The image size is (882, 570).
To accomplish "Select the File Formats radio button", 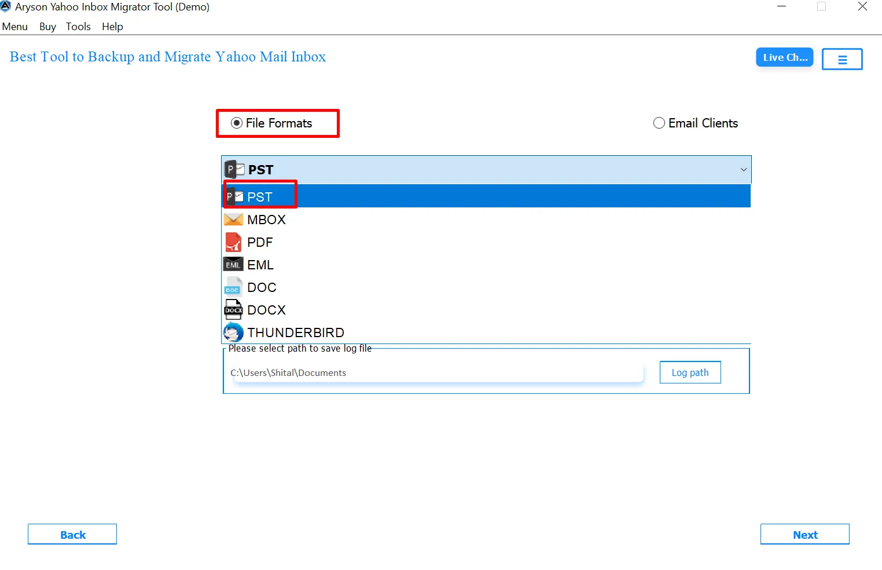I will click(237, 123).
